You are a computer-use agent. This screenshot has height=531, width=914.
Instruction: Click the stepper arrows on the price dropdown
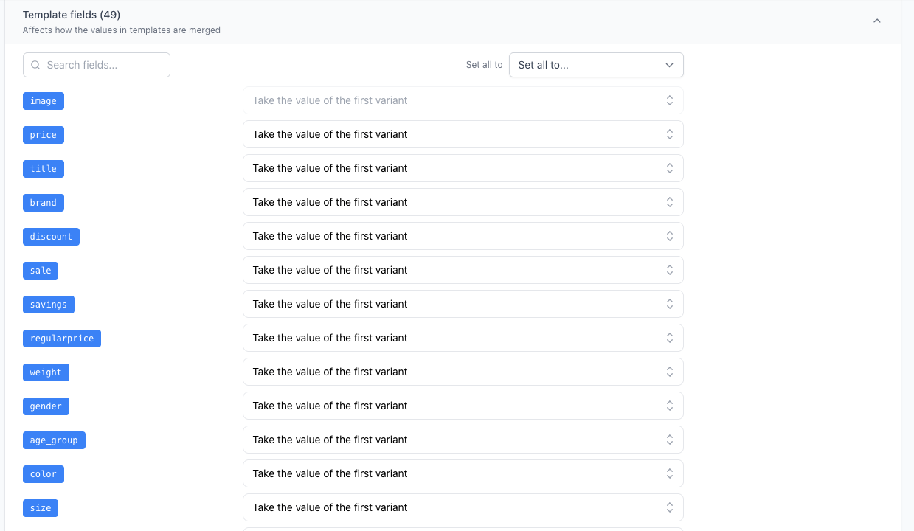coord(669,134)
